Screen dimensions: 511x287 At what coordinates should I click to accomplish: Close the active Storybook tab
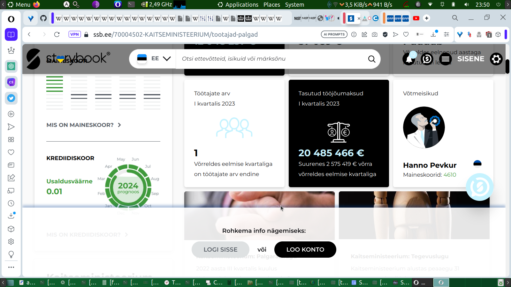click(x=359, y=18)
